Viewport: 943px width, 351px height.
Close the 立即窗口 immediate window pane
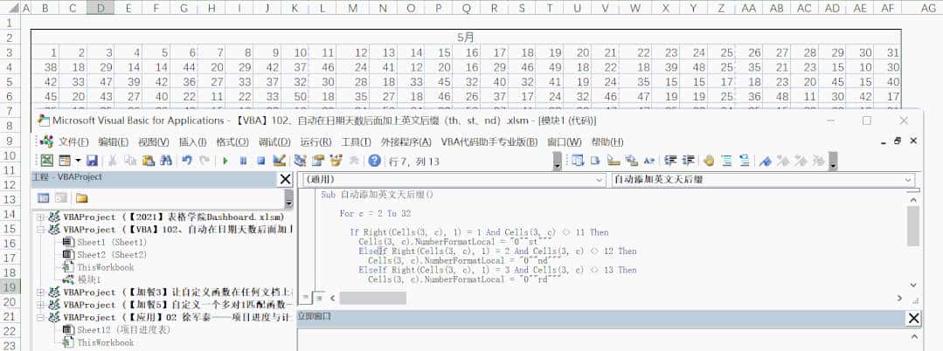coord(913,318)
